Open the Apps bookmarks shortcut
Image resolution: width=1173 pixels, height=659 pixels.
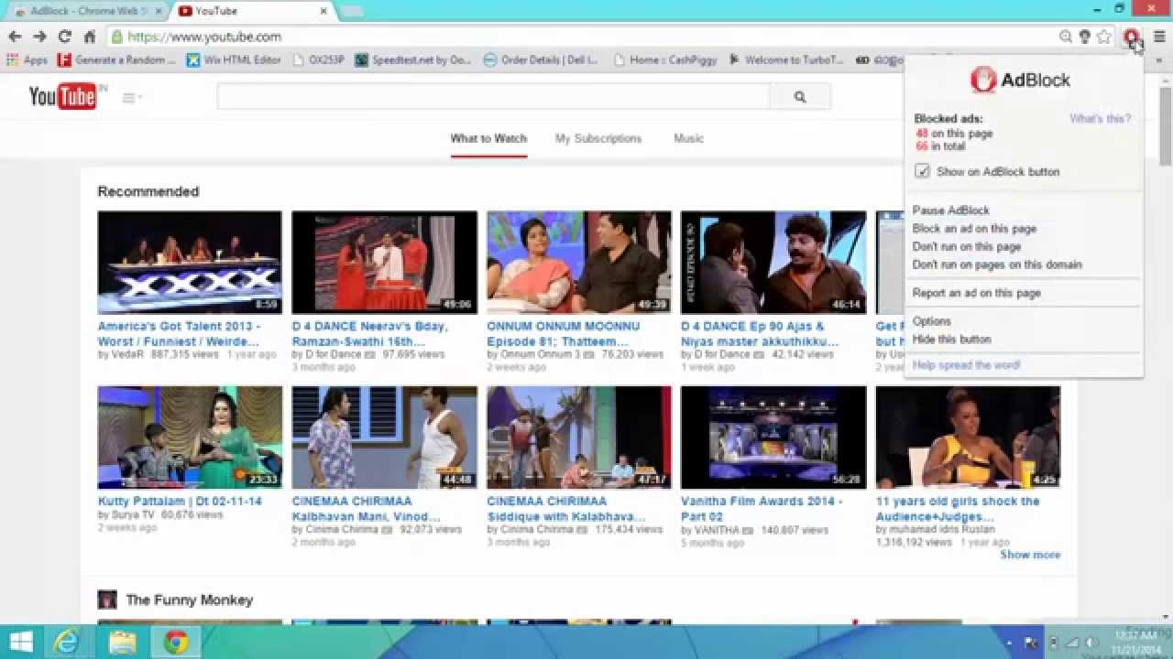click(27, 60)
